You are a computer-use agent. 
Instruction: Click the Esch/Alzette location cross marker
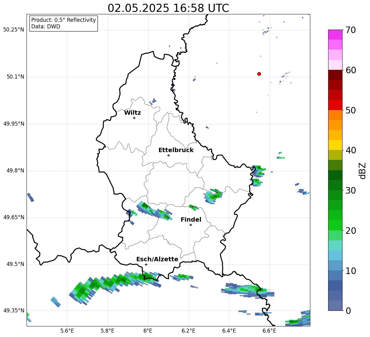(146, 264)
